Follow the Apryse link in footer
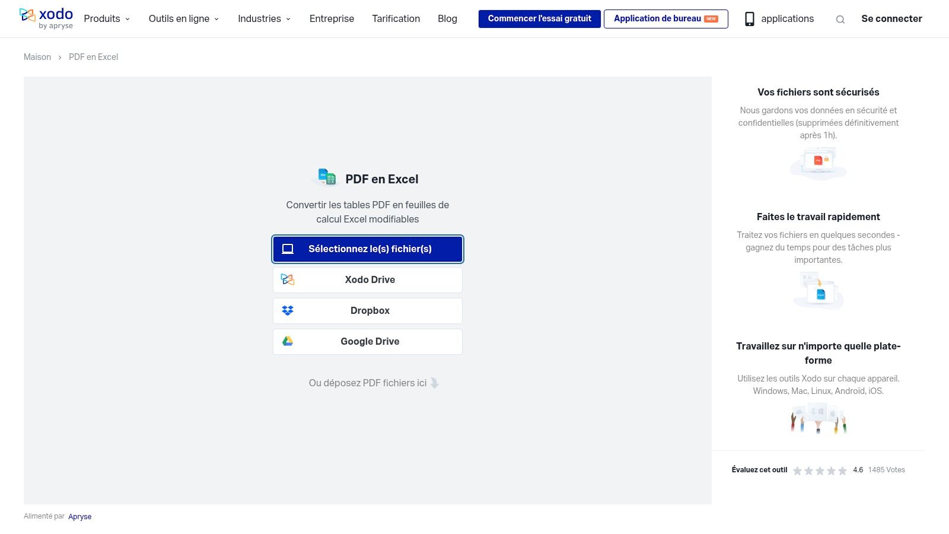949x534 pixels. coord(79,517)
